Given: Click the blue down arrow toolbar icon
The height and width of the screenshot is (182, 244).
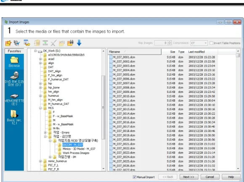Looking at the screenshot, I should click(x=79, y=43).
